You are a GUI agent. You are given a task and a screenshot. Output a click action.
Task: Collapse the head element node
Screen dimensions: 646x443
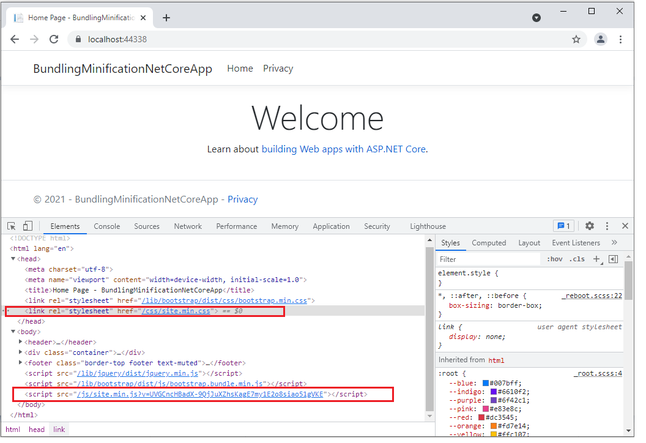13,259
